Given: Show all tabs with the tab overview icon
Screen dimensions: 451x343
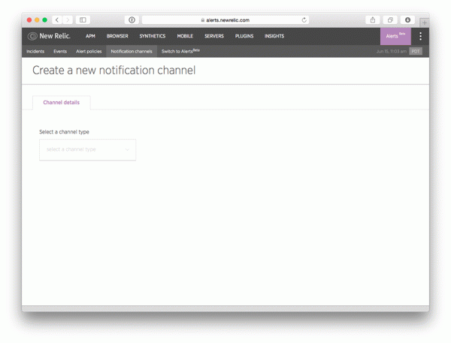Looking at the screenshot, I should (x=390, y=20).
